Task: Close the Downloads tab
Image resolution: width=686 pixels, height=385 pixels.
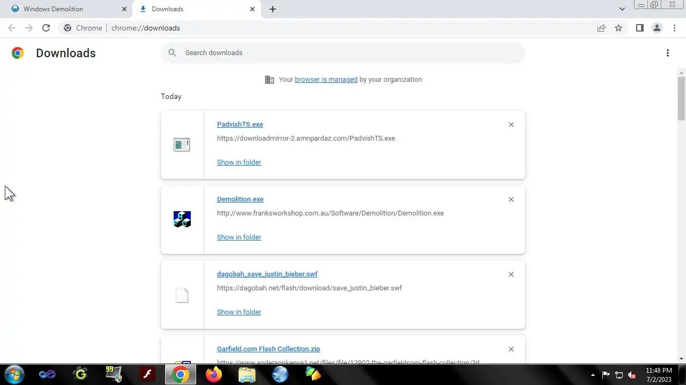Action: click(x=252, y=9)
